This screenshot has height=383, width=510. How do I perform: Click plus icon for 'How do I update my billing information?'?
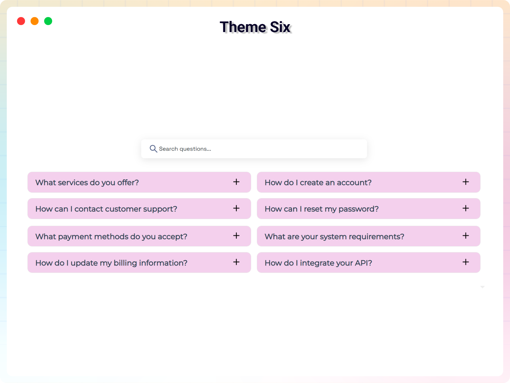[x=236, y=262]
